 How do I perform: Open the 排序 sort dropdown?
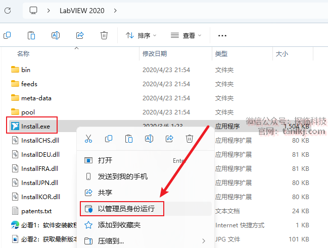coord(141,35)
